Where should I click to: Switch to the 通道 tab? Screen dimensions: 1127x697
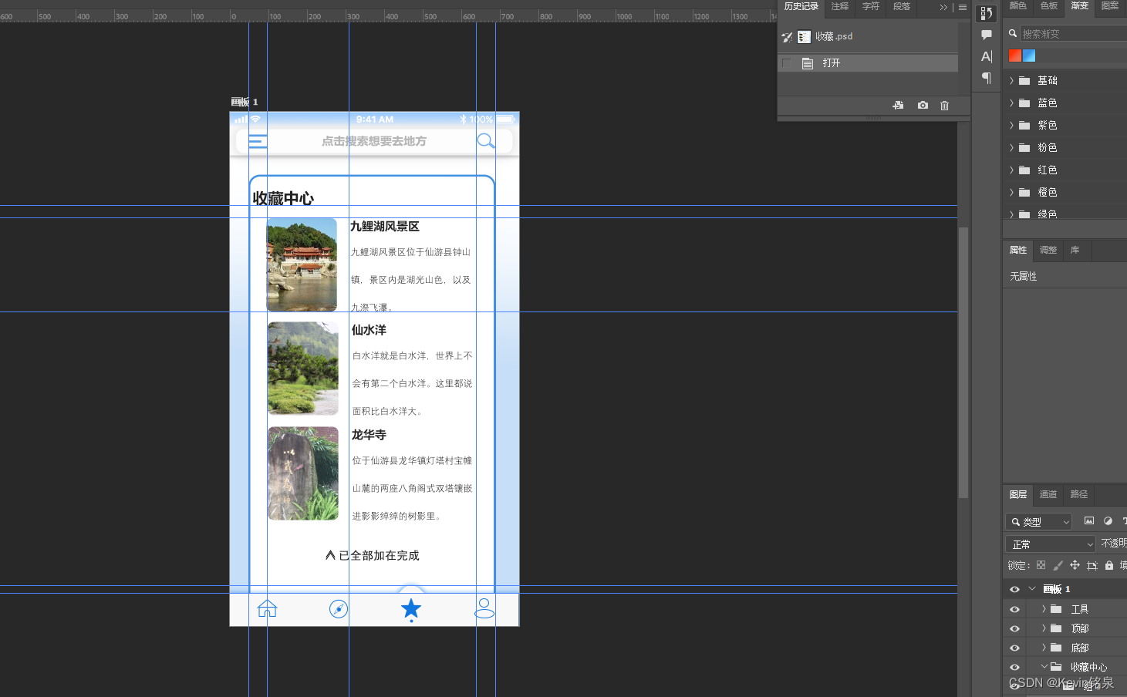pos(1048,494)
